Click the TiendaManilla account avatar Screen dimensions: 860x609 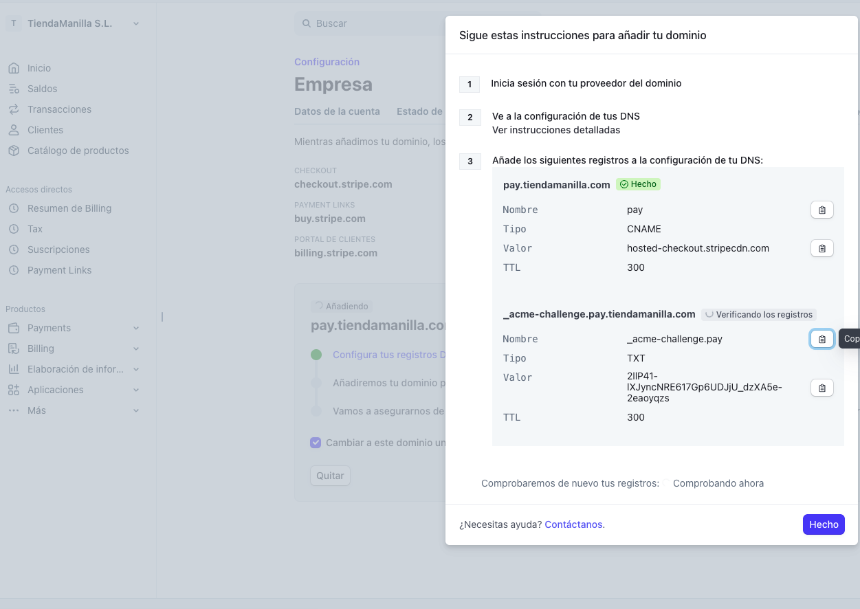coord(14,23)
